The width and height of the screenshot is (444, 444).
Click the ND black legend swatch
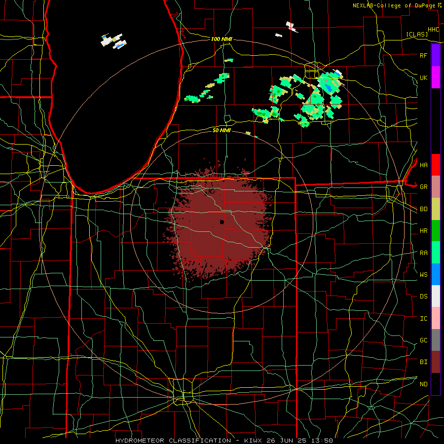pos(436,384)
